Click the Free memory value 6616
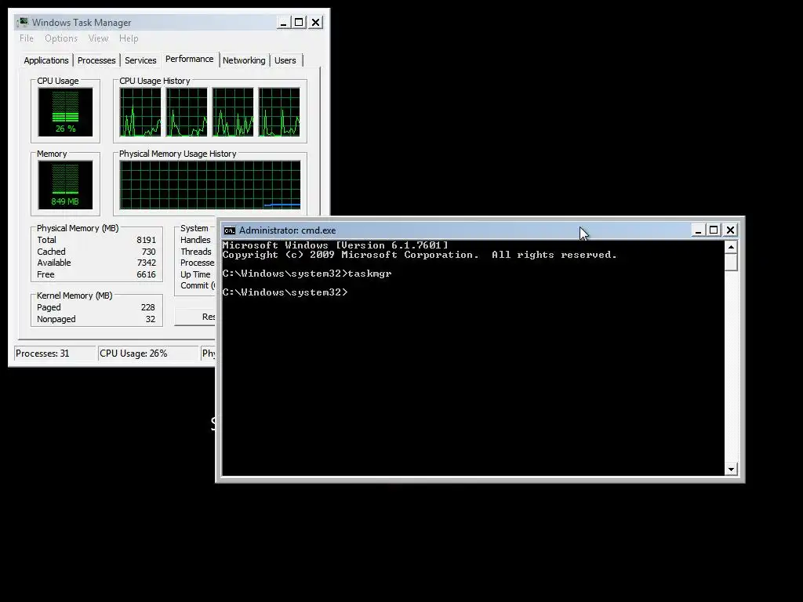803x602 pixels. click(146, 274)
